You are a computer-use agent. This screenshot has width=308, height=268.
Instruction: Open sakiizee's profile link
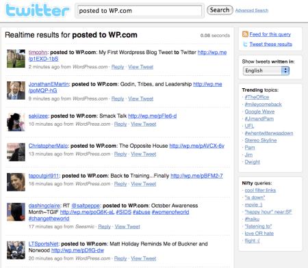point(38,116)
